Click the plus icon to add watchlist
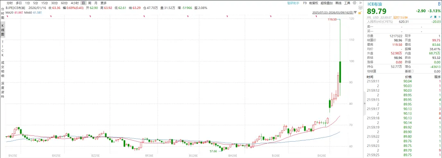This screenshot has height=158, width=442. 439,17
